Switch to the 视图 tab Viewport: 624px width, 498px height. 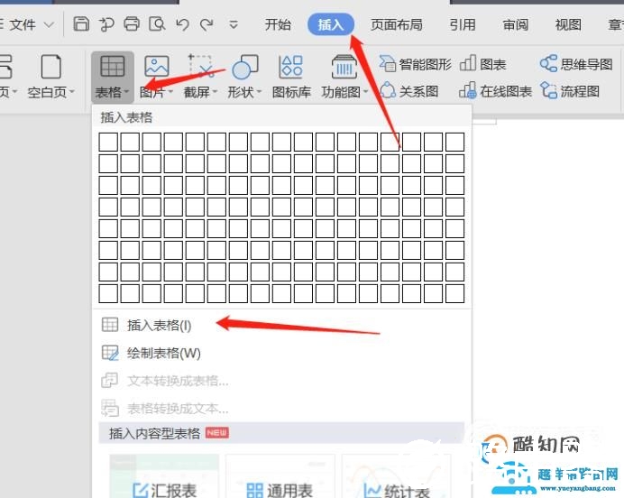(x=568, y=24)
